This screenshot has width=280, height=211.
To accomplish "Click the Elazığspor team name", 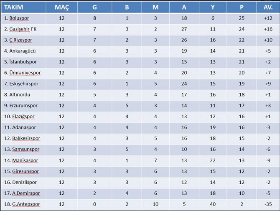I will click(23, 117).
